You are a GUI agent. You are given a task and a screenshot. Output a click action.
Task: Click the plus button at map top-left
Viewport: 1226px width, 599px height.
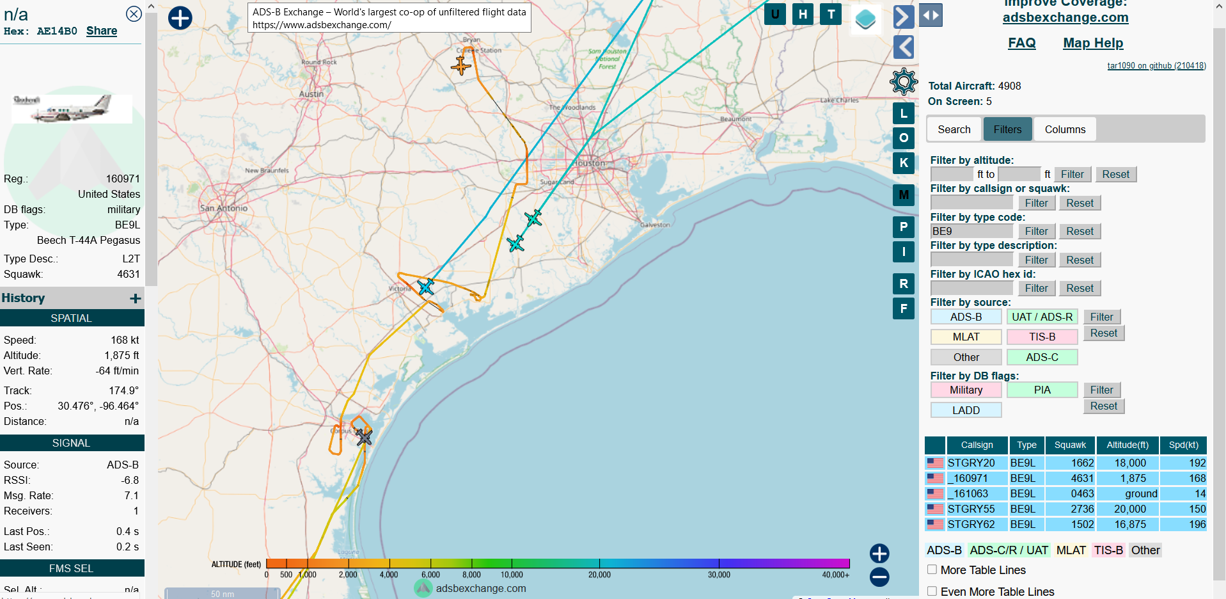click(x=180, y=17)
